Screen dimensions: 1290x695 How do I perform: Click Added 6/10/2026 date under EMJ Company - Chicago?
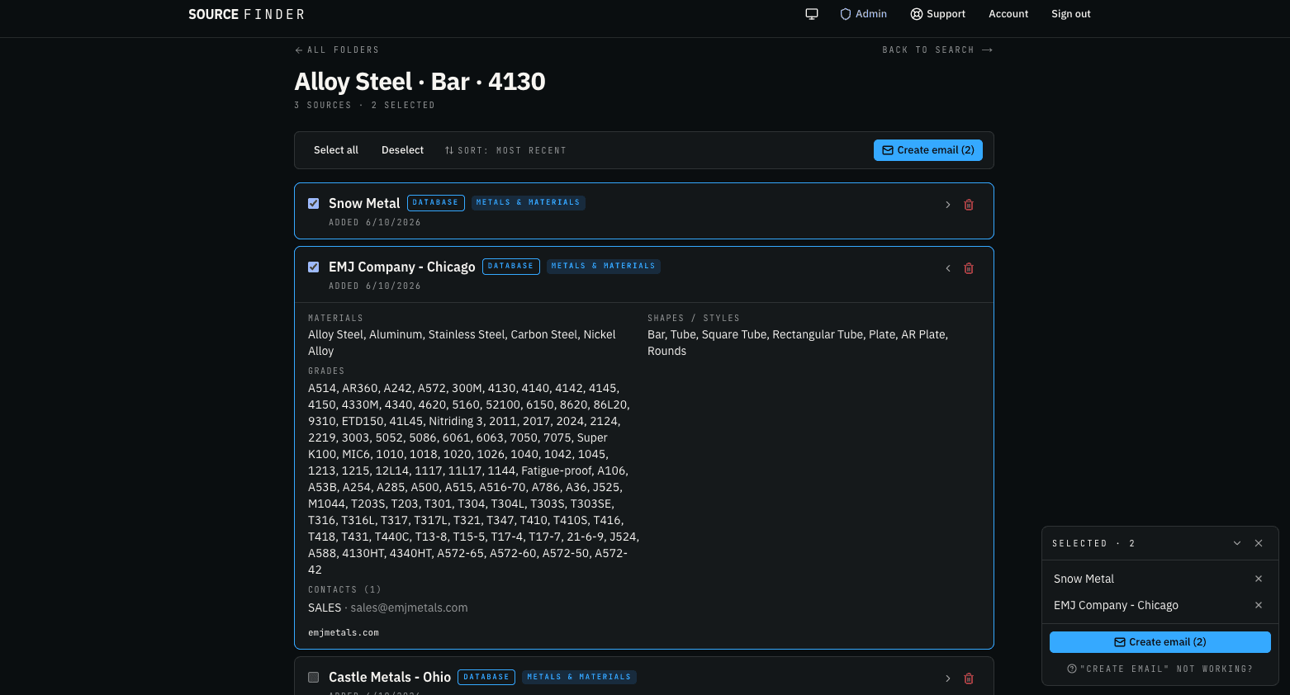point(375,286)
